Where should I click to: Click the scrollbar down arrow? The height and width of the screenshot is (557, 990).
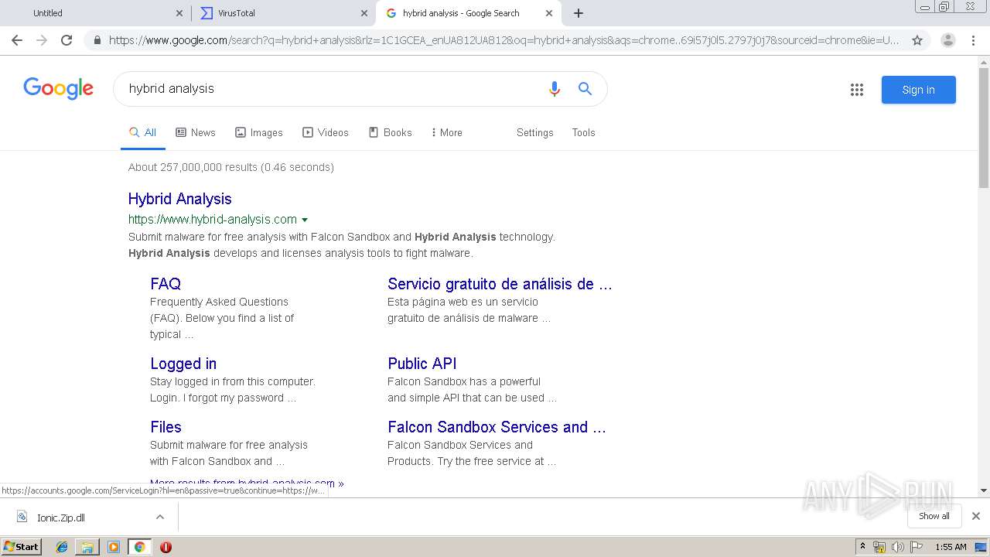click(x=984, y=490)
